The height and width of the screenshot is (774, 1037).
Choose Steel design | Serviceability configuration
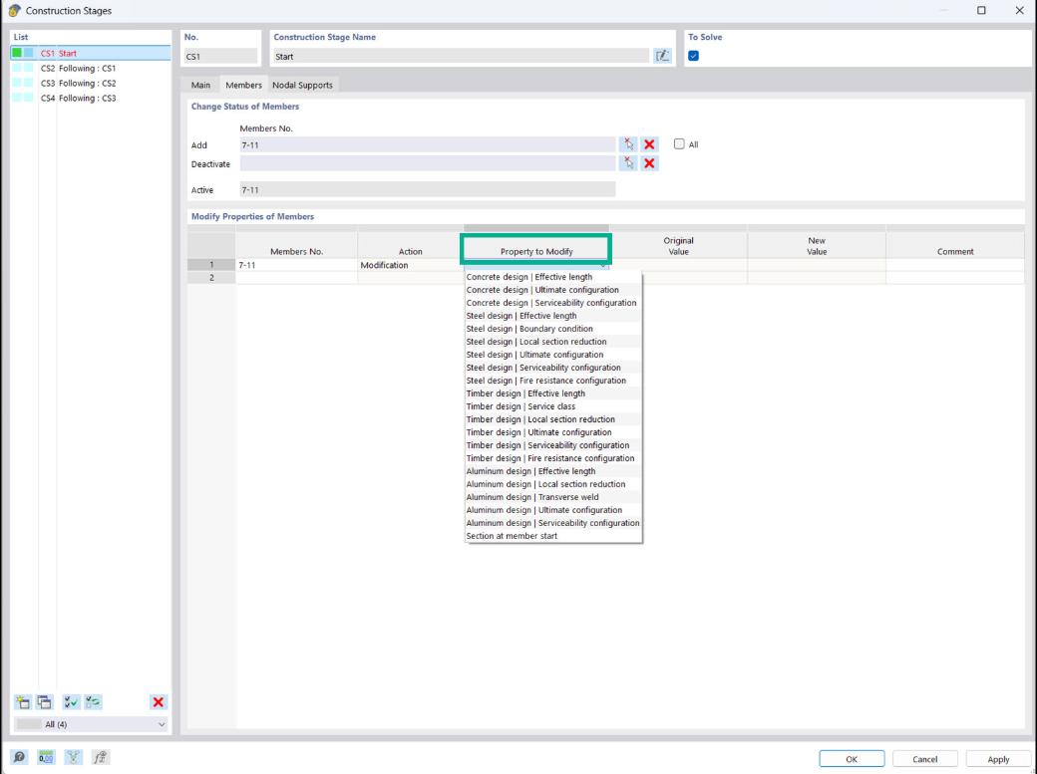552,368
